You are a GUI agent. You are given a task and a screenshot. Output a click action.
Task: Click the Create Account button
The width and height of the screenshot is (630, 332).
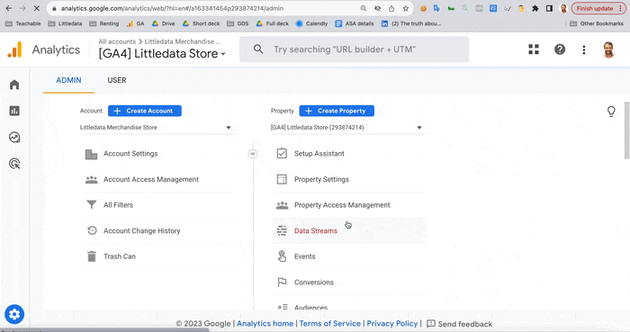(x=145, y=111)
